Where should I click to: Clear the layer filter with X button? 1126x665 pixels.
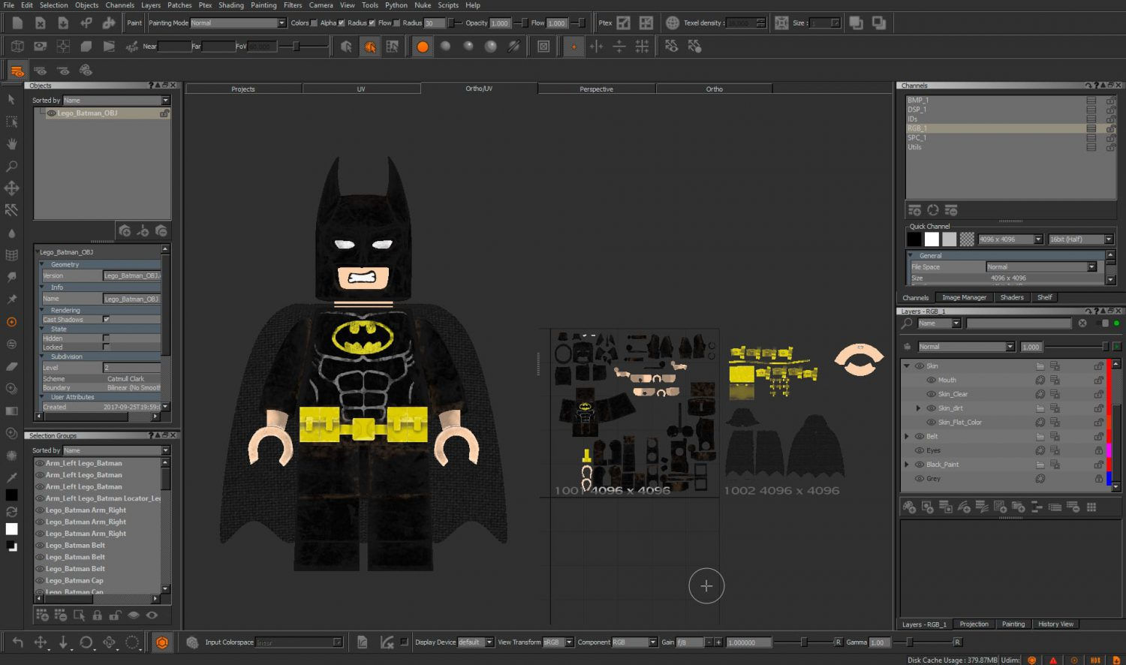(x=1082, y=323)
